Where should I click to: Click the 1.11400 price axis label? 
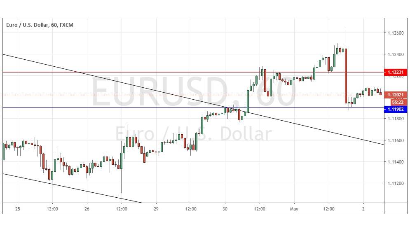point(396,162)
